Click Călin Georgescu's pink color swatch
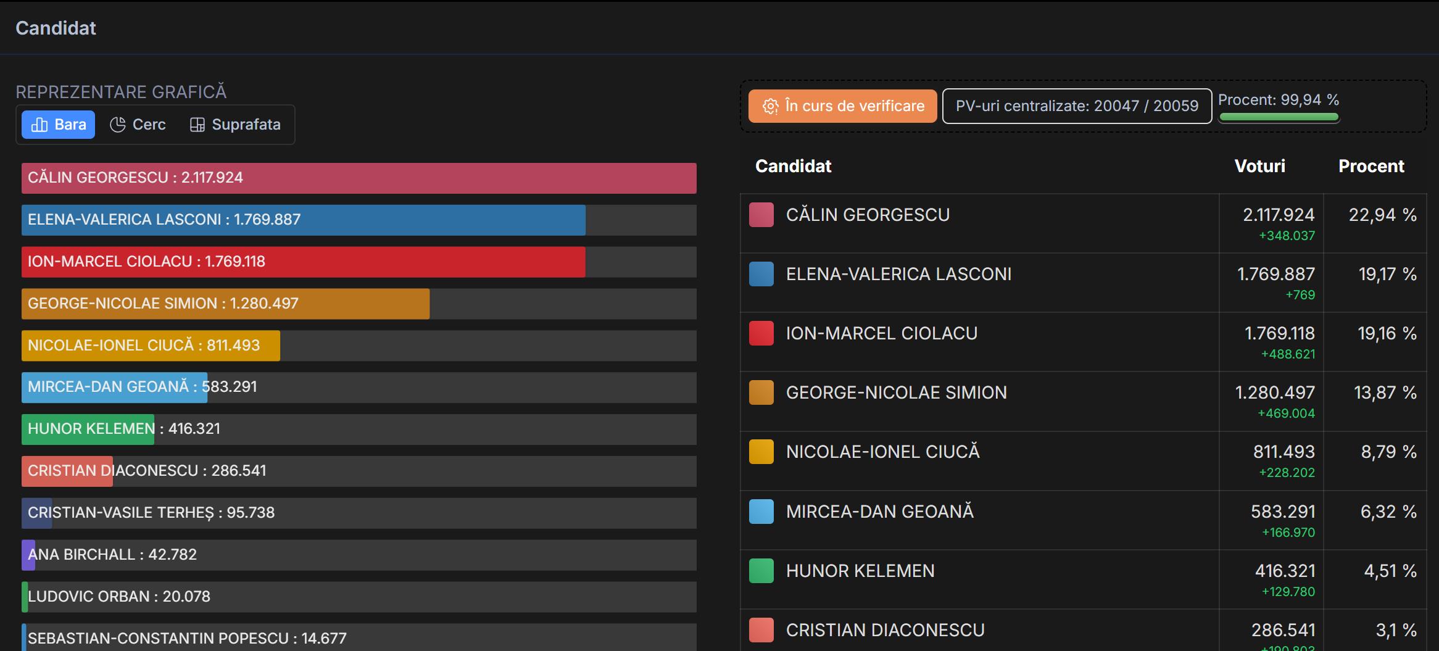Image resolution: width=1439 pixels, height=651 pixels. coord(761,215)
